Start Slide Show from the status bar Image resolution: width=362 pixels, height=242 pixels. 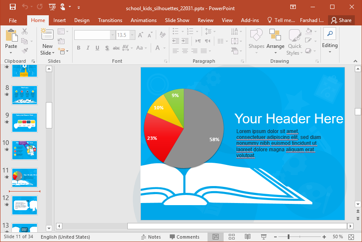pyautogui.click(x=264, y=236)
